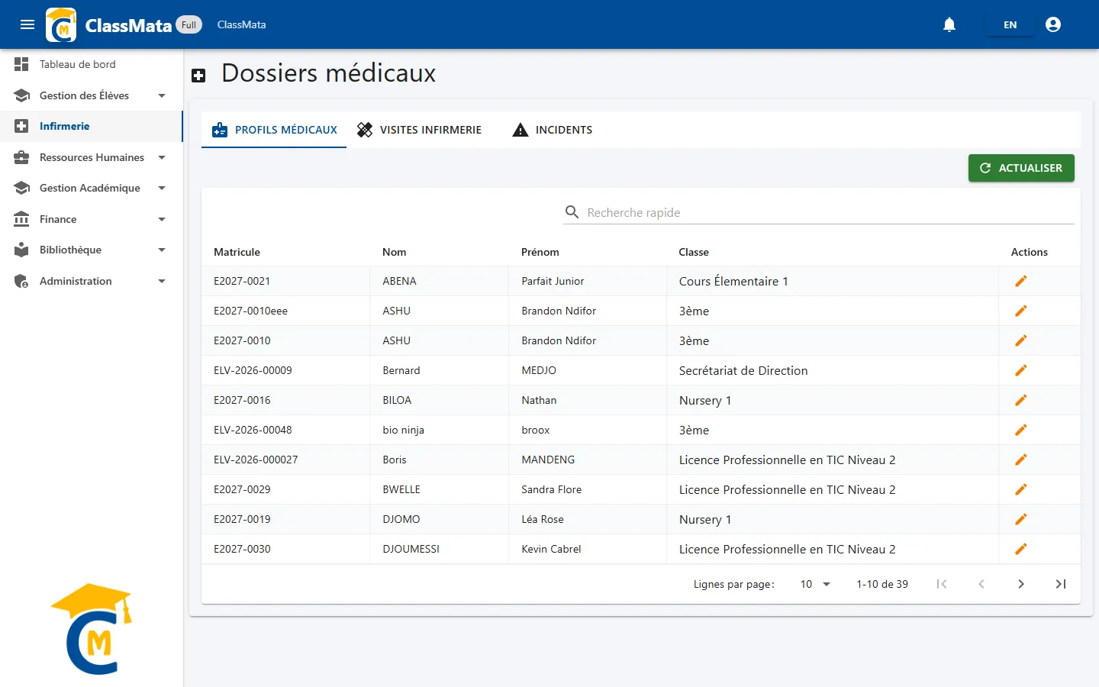1099x687 pixels.
Task: Expand the Gestion des Élèves menu
Action: (x=92, y=95)
